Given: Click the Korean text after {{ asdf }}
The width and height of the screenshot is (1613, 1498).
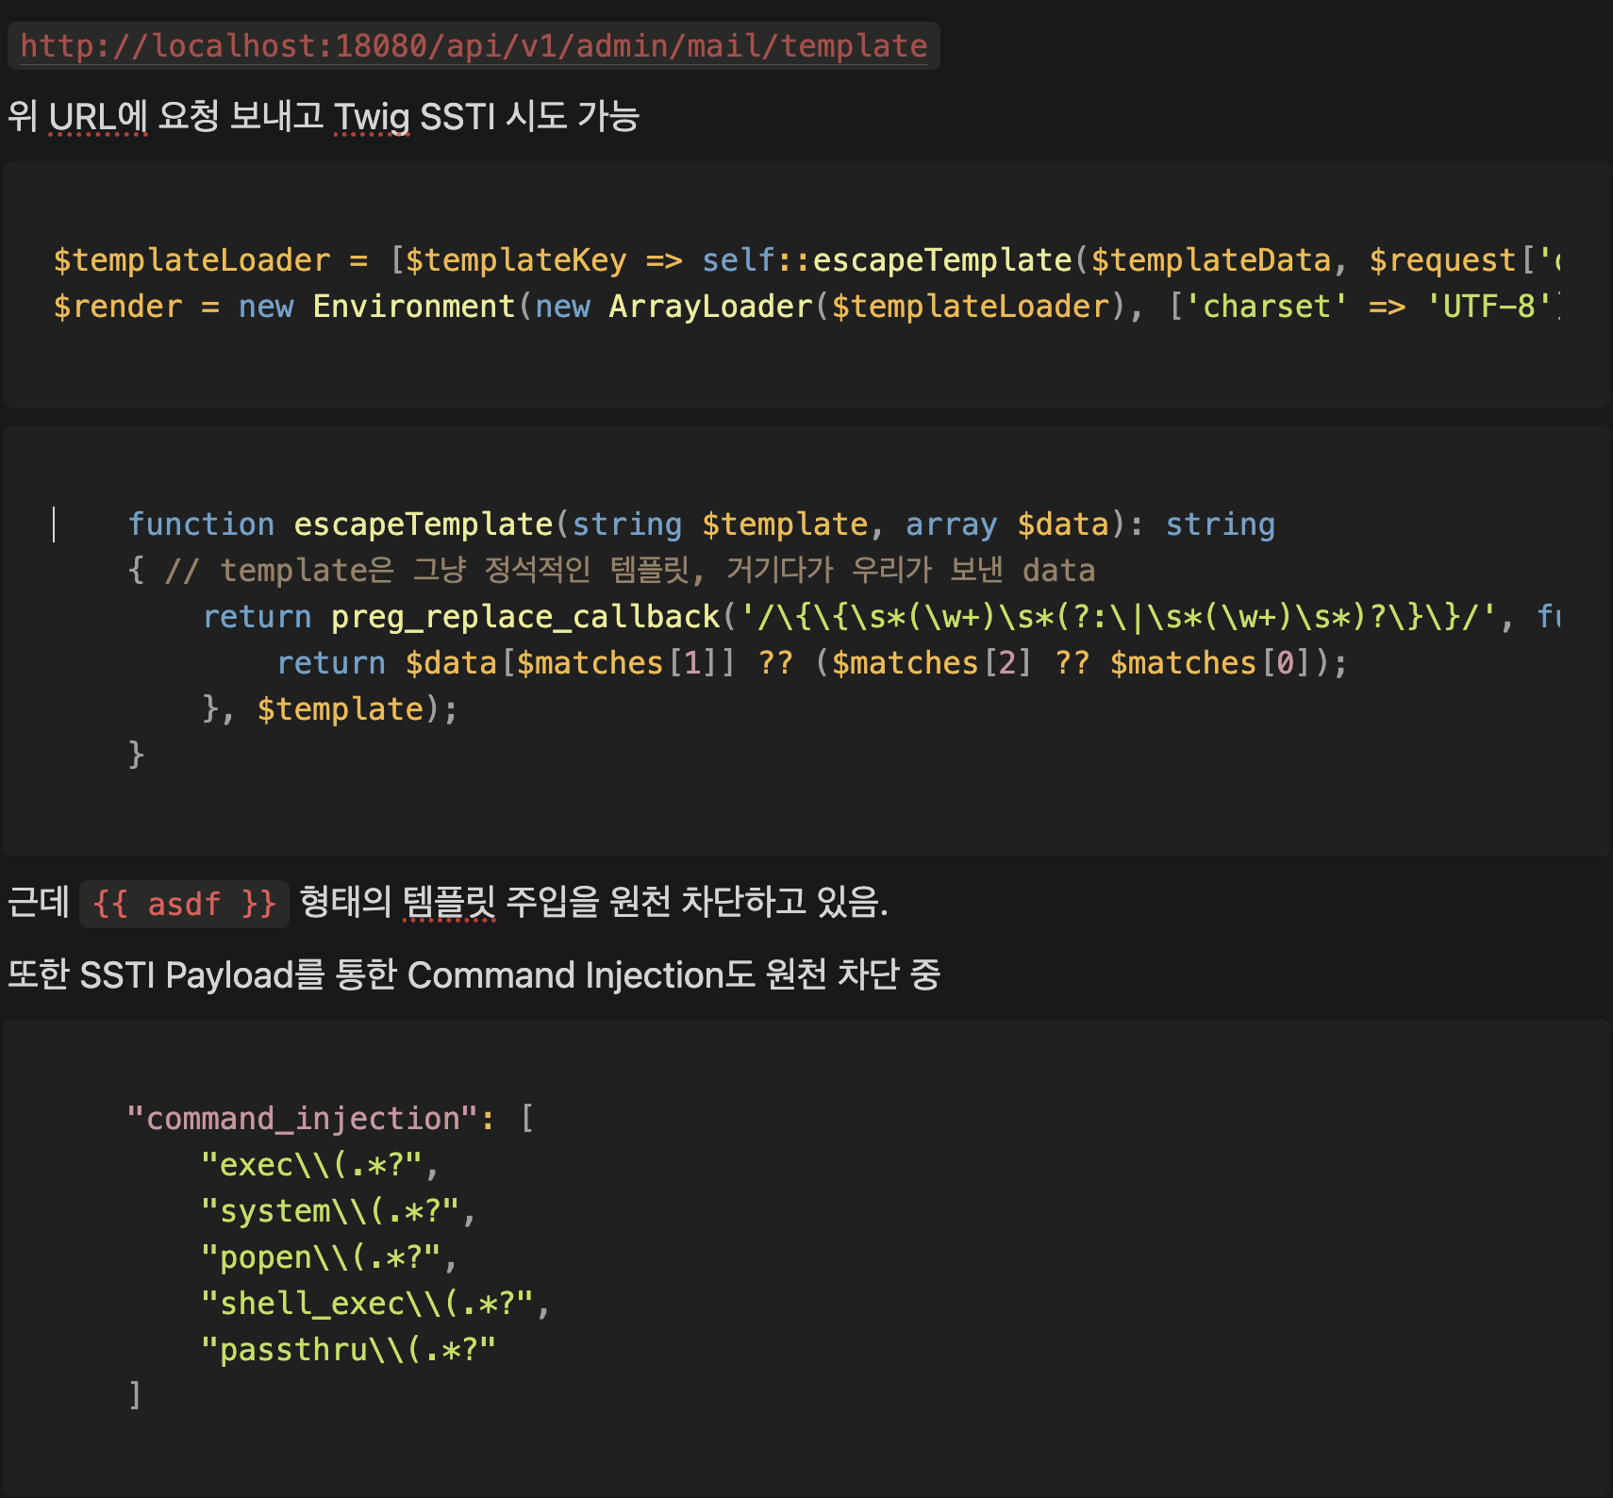Looking at the screenshot, I should click(593, 903).
